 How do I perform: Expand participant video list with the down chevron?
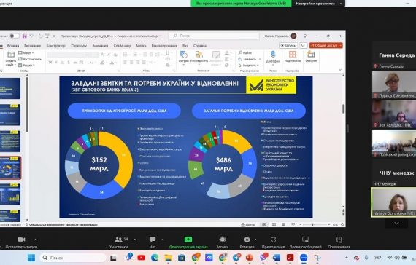pyautogui.click(x=396, y=224)
